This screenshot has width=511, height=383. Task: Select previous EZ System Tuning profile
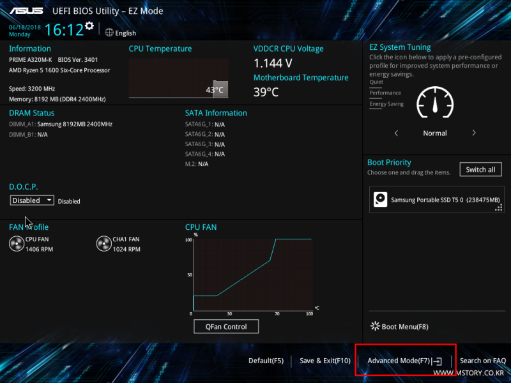pos(396,133)
